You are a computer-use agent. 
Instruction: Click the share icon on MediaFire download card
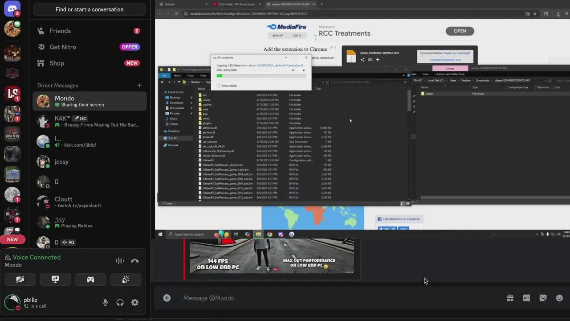pyautogui.click(x=362, y=60)
